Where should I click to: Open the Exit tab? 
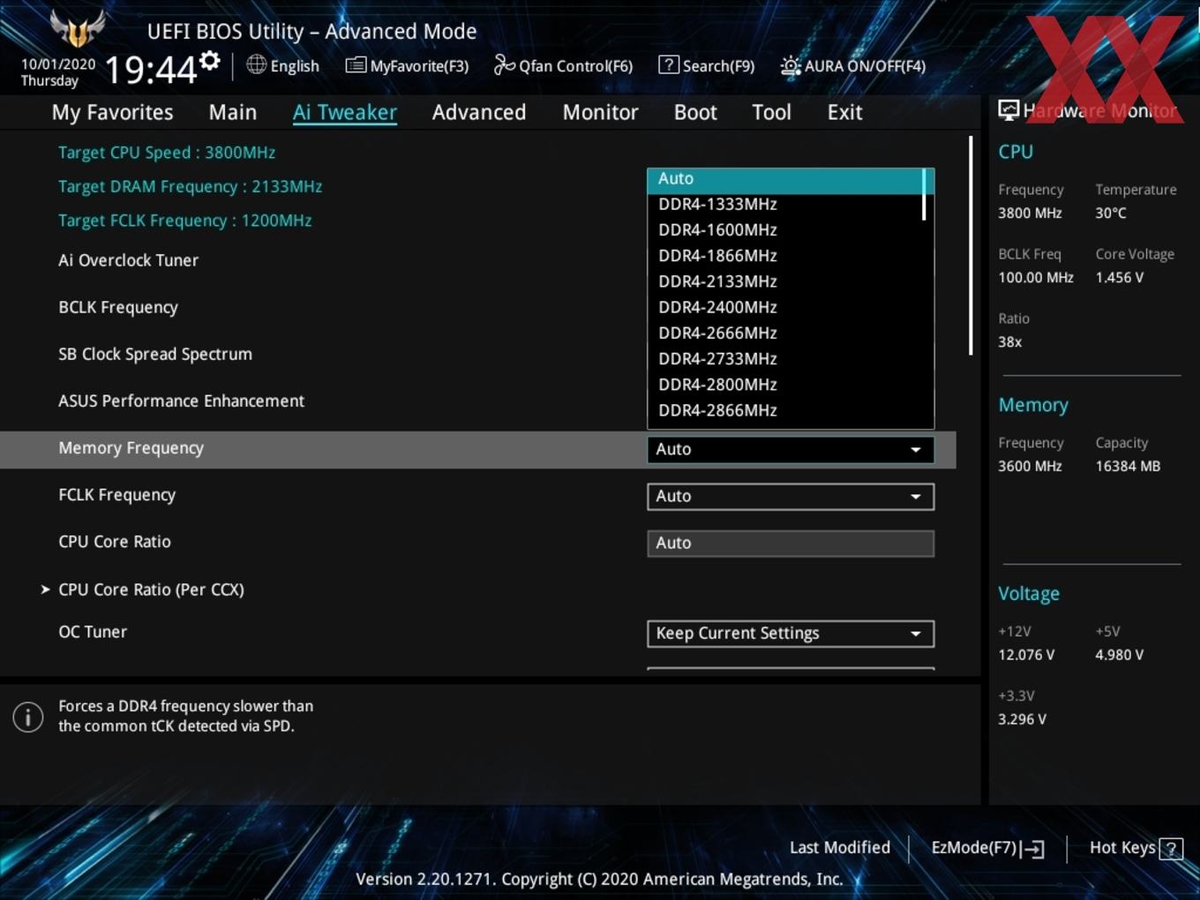844,112
